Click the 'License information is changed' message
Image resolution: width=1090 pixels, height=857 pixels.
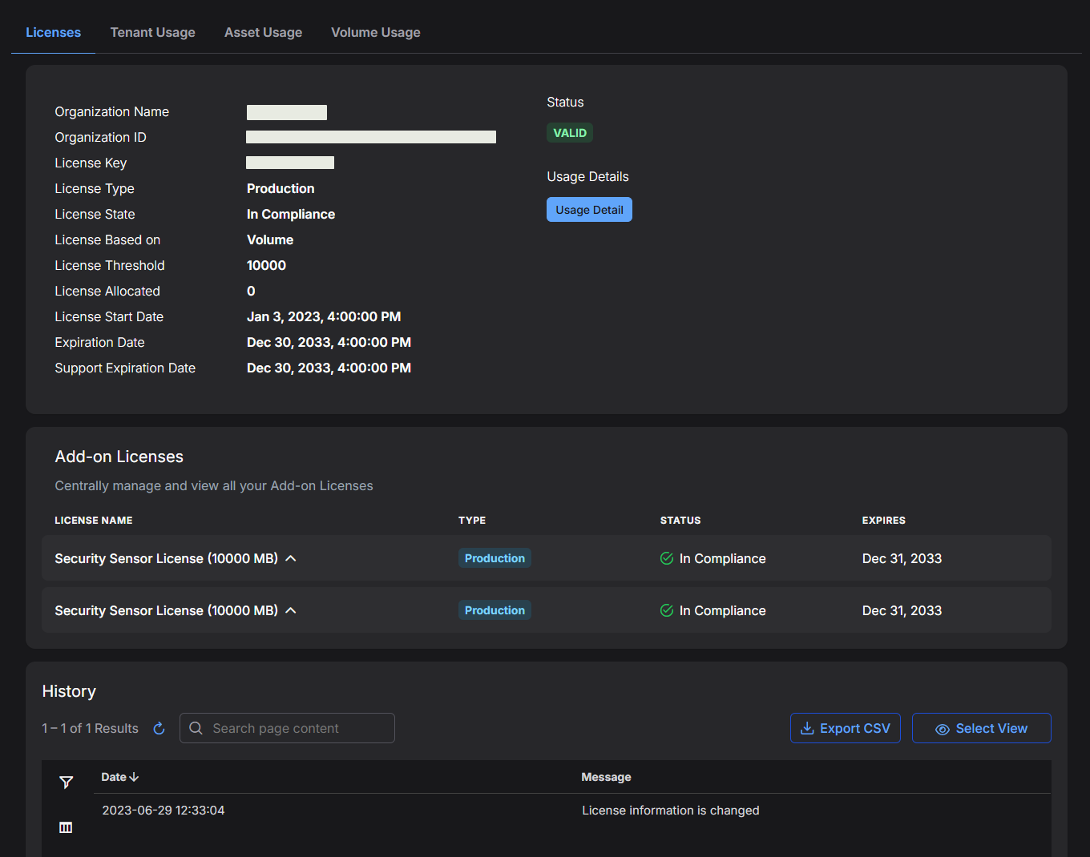pos(671,811)
